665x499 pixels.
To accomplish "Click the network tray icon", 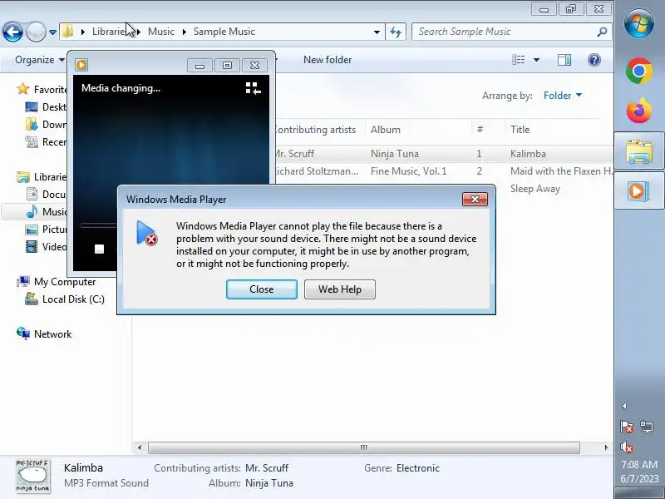I will [x=647, y=427].
